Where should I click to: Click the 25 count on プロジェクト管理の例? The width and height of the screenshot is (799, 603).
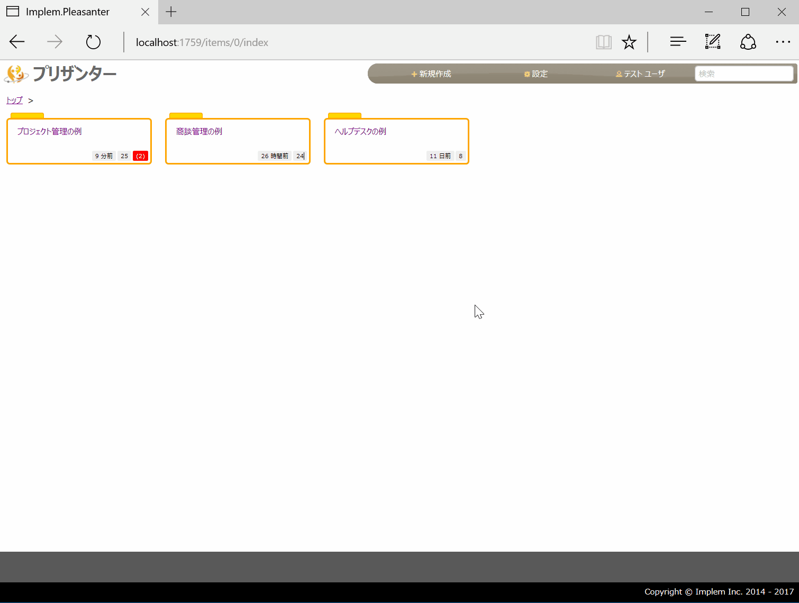point(124,156)
